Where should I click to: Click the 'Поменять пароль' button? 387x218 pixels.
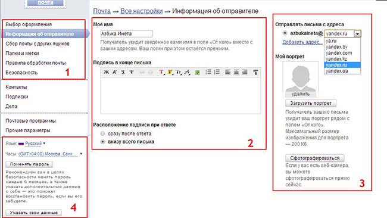click(x=29, y=164)
